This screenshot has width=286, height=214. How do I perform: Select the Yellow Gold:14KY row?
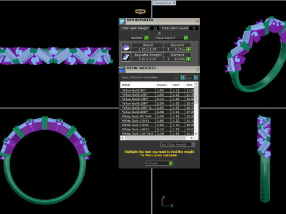pyautogui.click(x=157, y=99)
